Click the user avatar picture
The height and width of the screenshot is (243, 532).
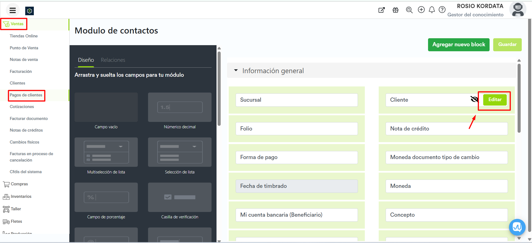[517, 10]
